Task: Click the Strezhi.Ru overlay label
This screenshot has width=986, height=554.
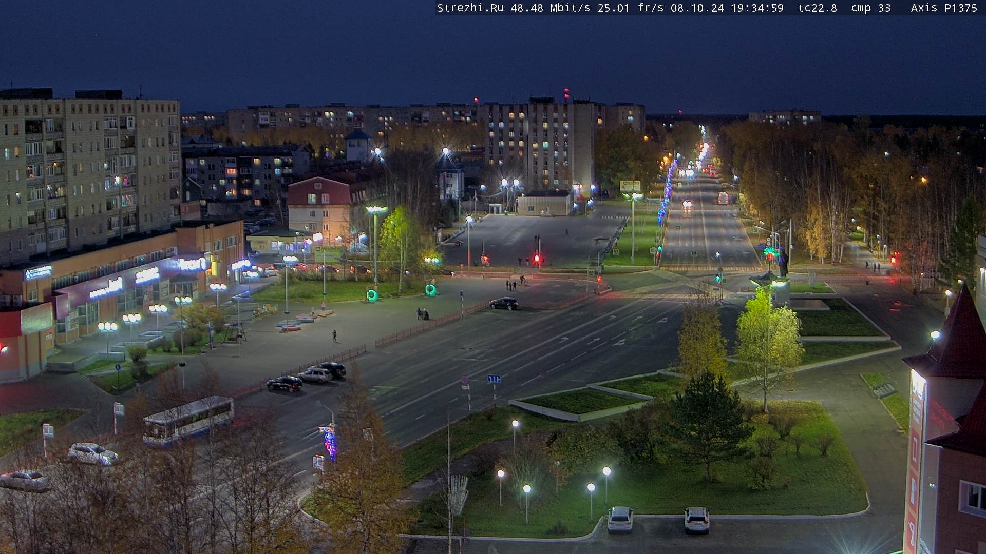Action: 470,8
